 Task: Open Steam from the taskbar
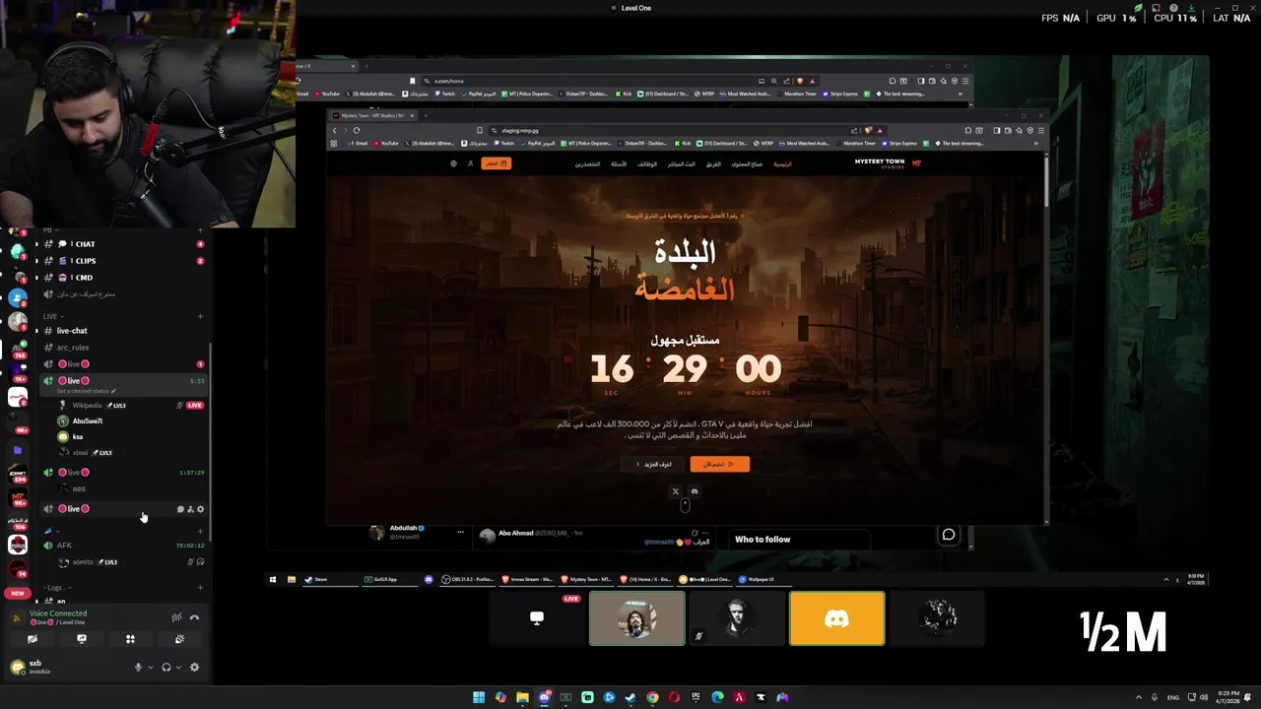[x=630, y=697]
